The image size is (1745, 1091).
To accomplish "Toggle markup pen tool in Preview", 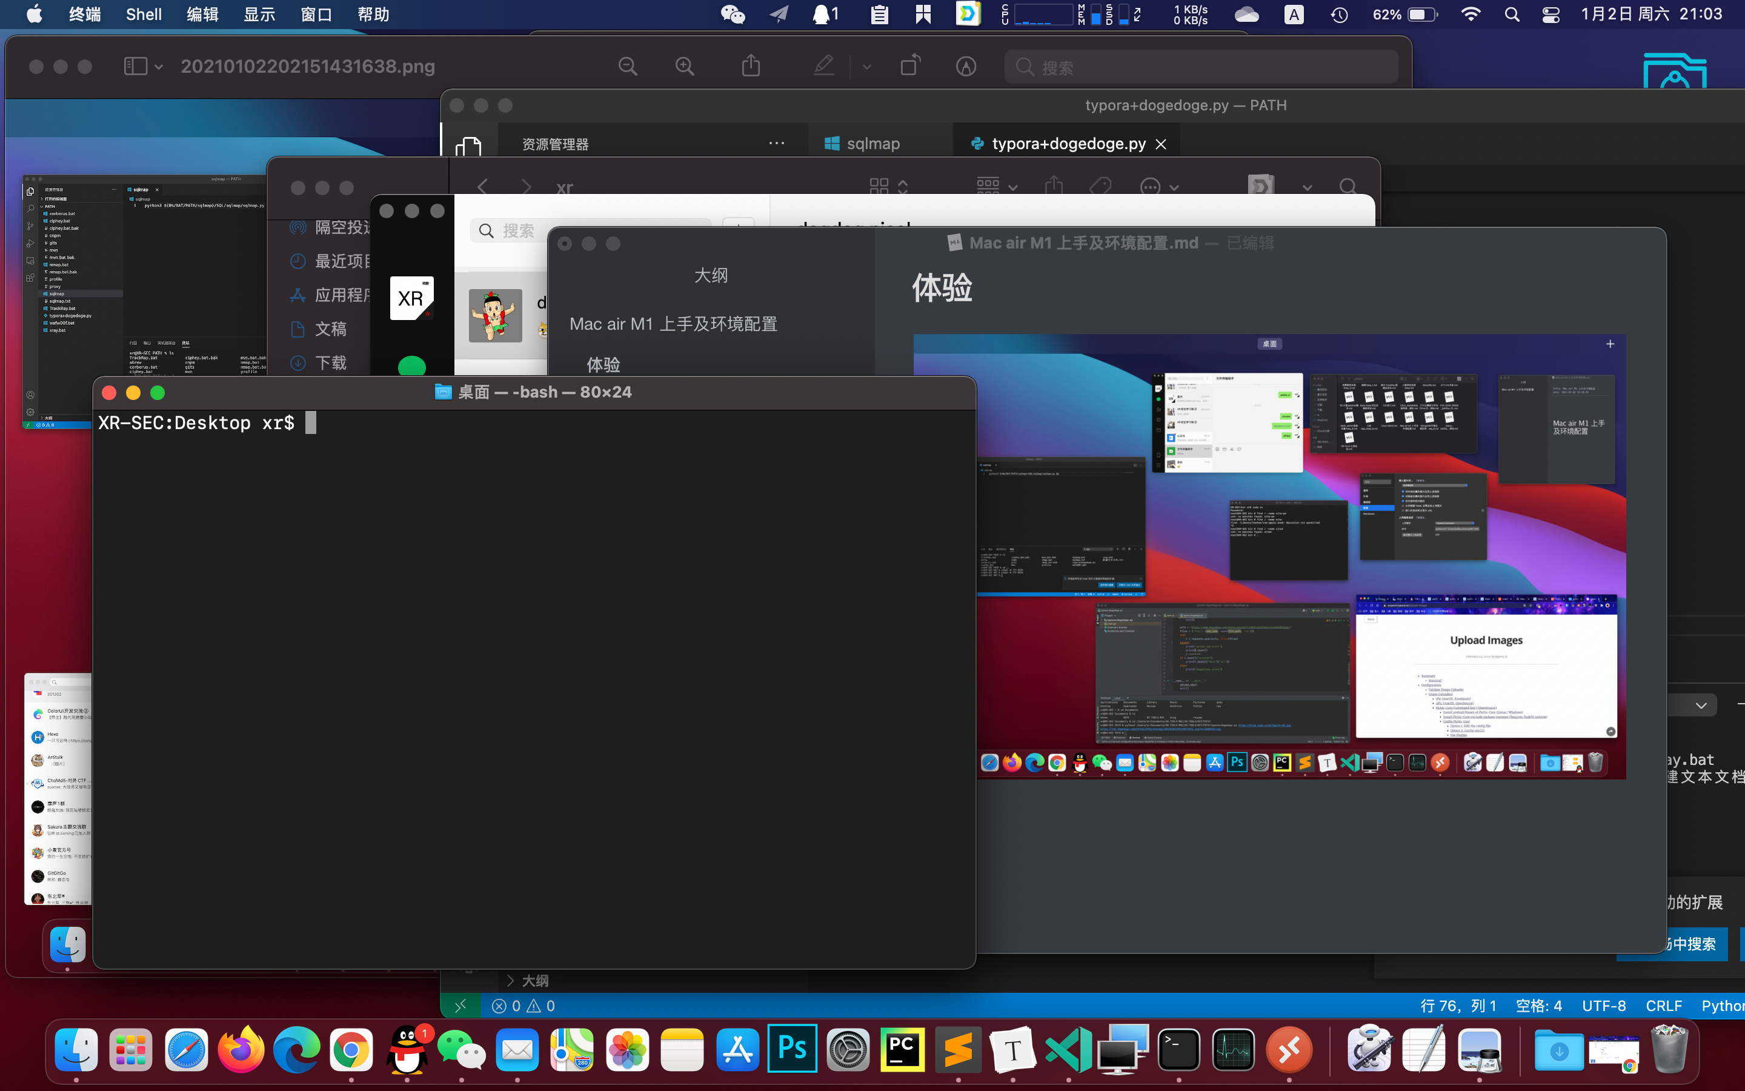I will (824, 65).
